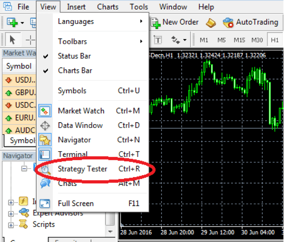This screenshot has height=242, width=284.
Task: Click the Data Window crosshair icon
Action: pos(45,125)
